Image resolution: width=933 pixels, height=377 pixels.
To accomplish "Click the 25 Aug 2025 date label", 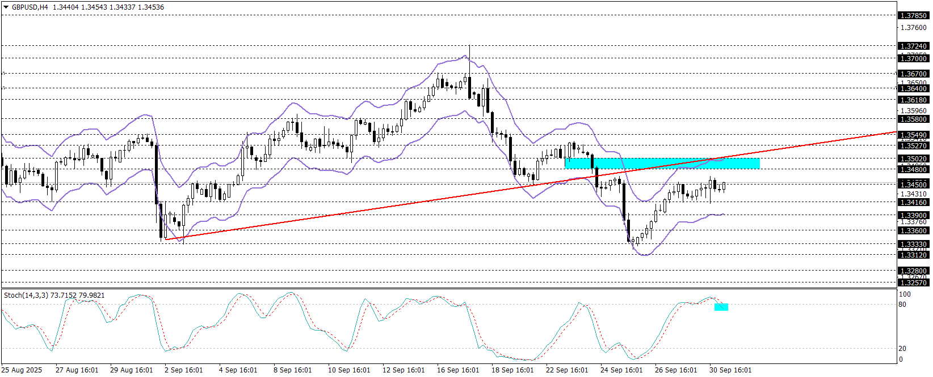I will point(22,370).
